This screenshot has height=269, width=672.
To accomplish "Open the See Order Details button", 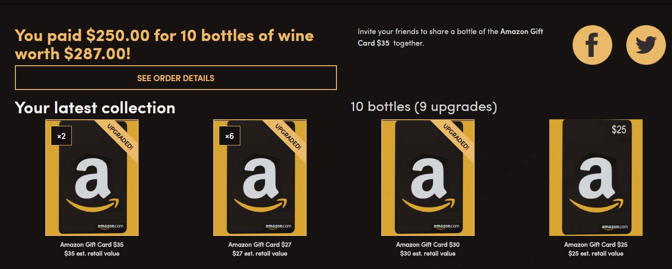I will [176, 78].
